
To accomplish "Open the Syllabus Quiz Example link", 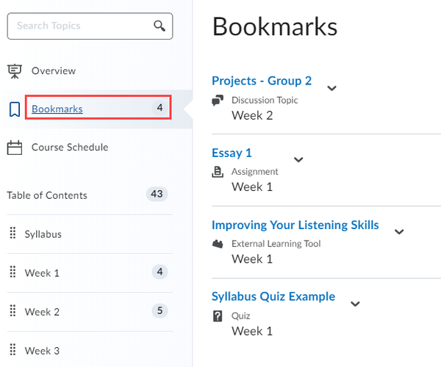I will [x=273, y=297].
